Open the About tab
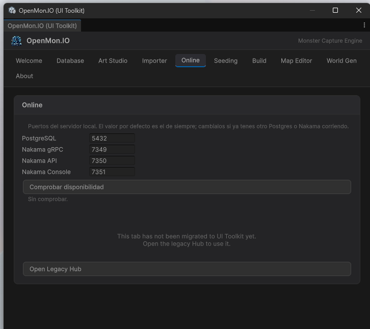The width and height of the screenshot is (370, 329). tap(24, 76)
